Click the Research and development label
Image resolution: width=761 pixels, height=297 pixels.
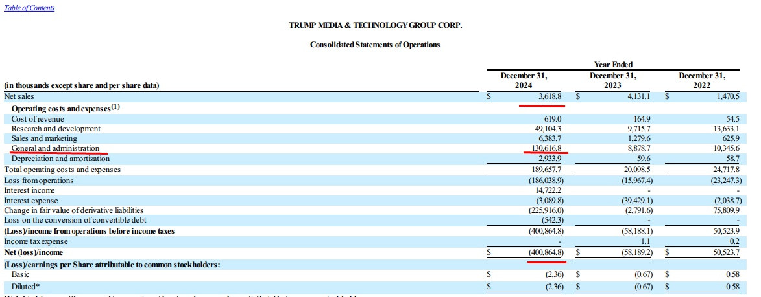point(56,129)
